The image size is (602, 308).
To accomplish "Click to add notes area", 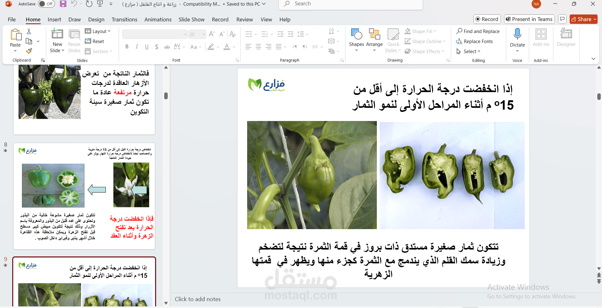I will (198, 299).
